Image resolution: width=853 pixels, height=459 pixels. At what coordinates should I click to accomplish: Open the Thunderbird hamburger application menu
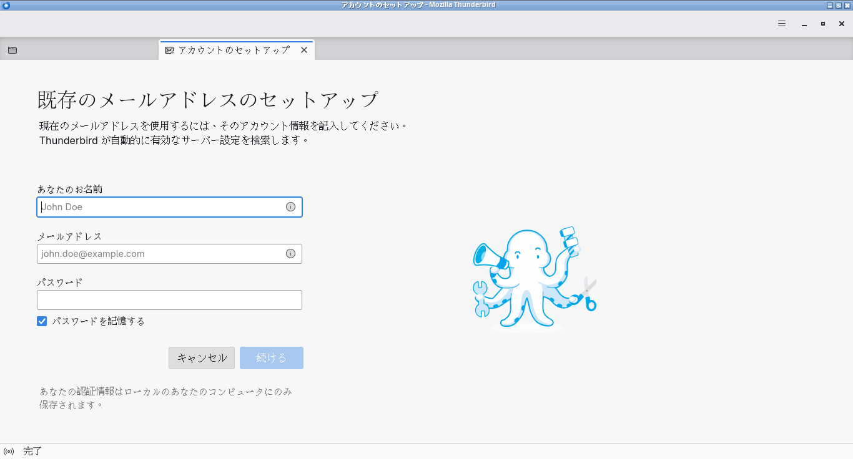point(782,24)
